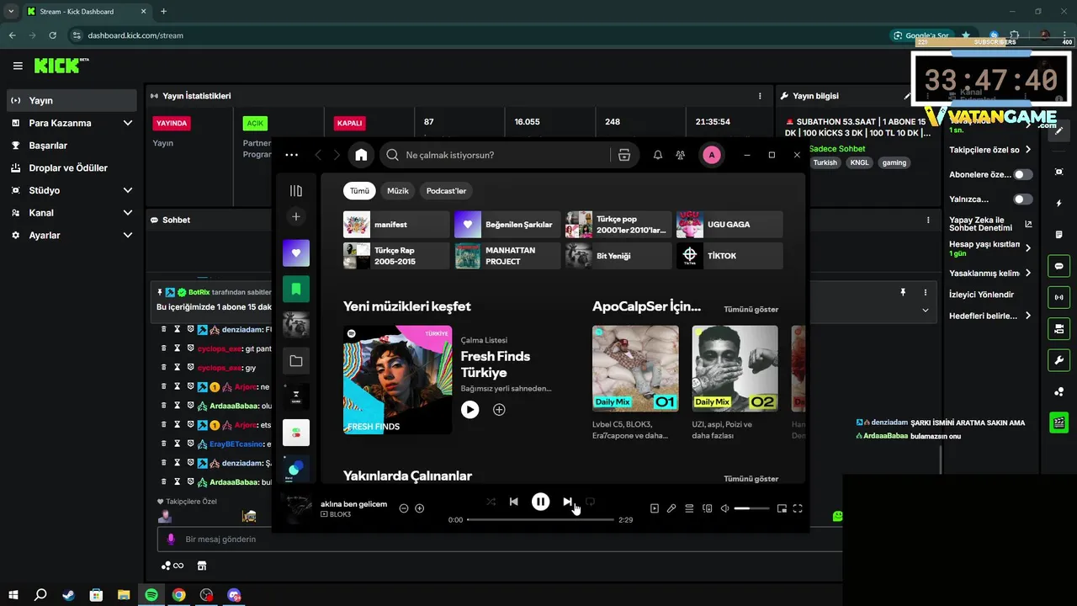Toggle repeat in Spotify player
The image size is (1077, 606).
590,502
